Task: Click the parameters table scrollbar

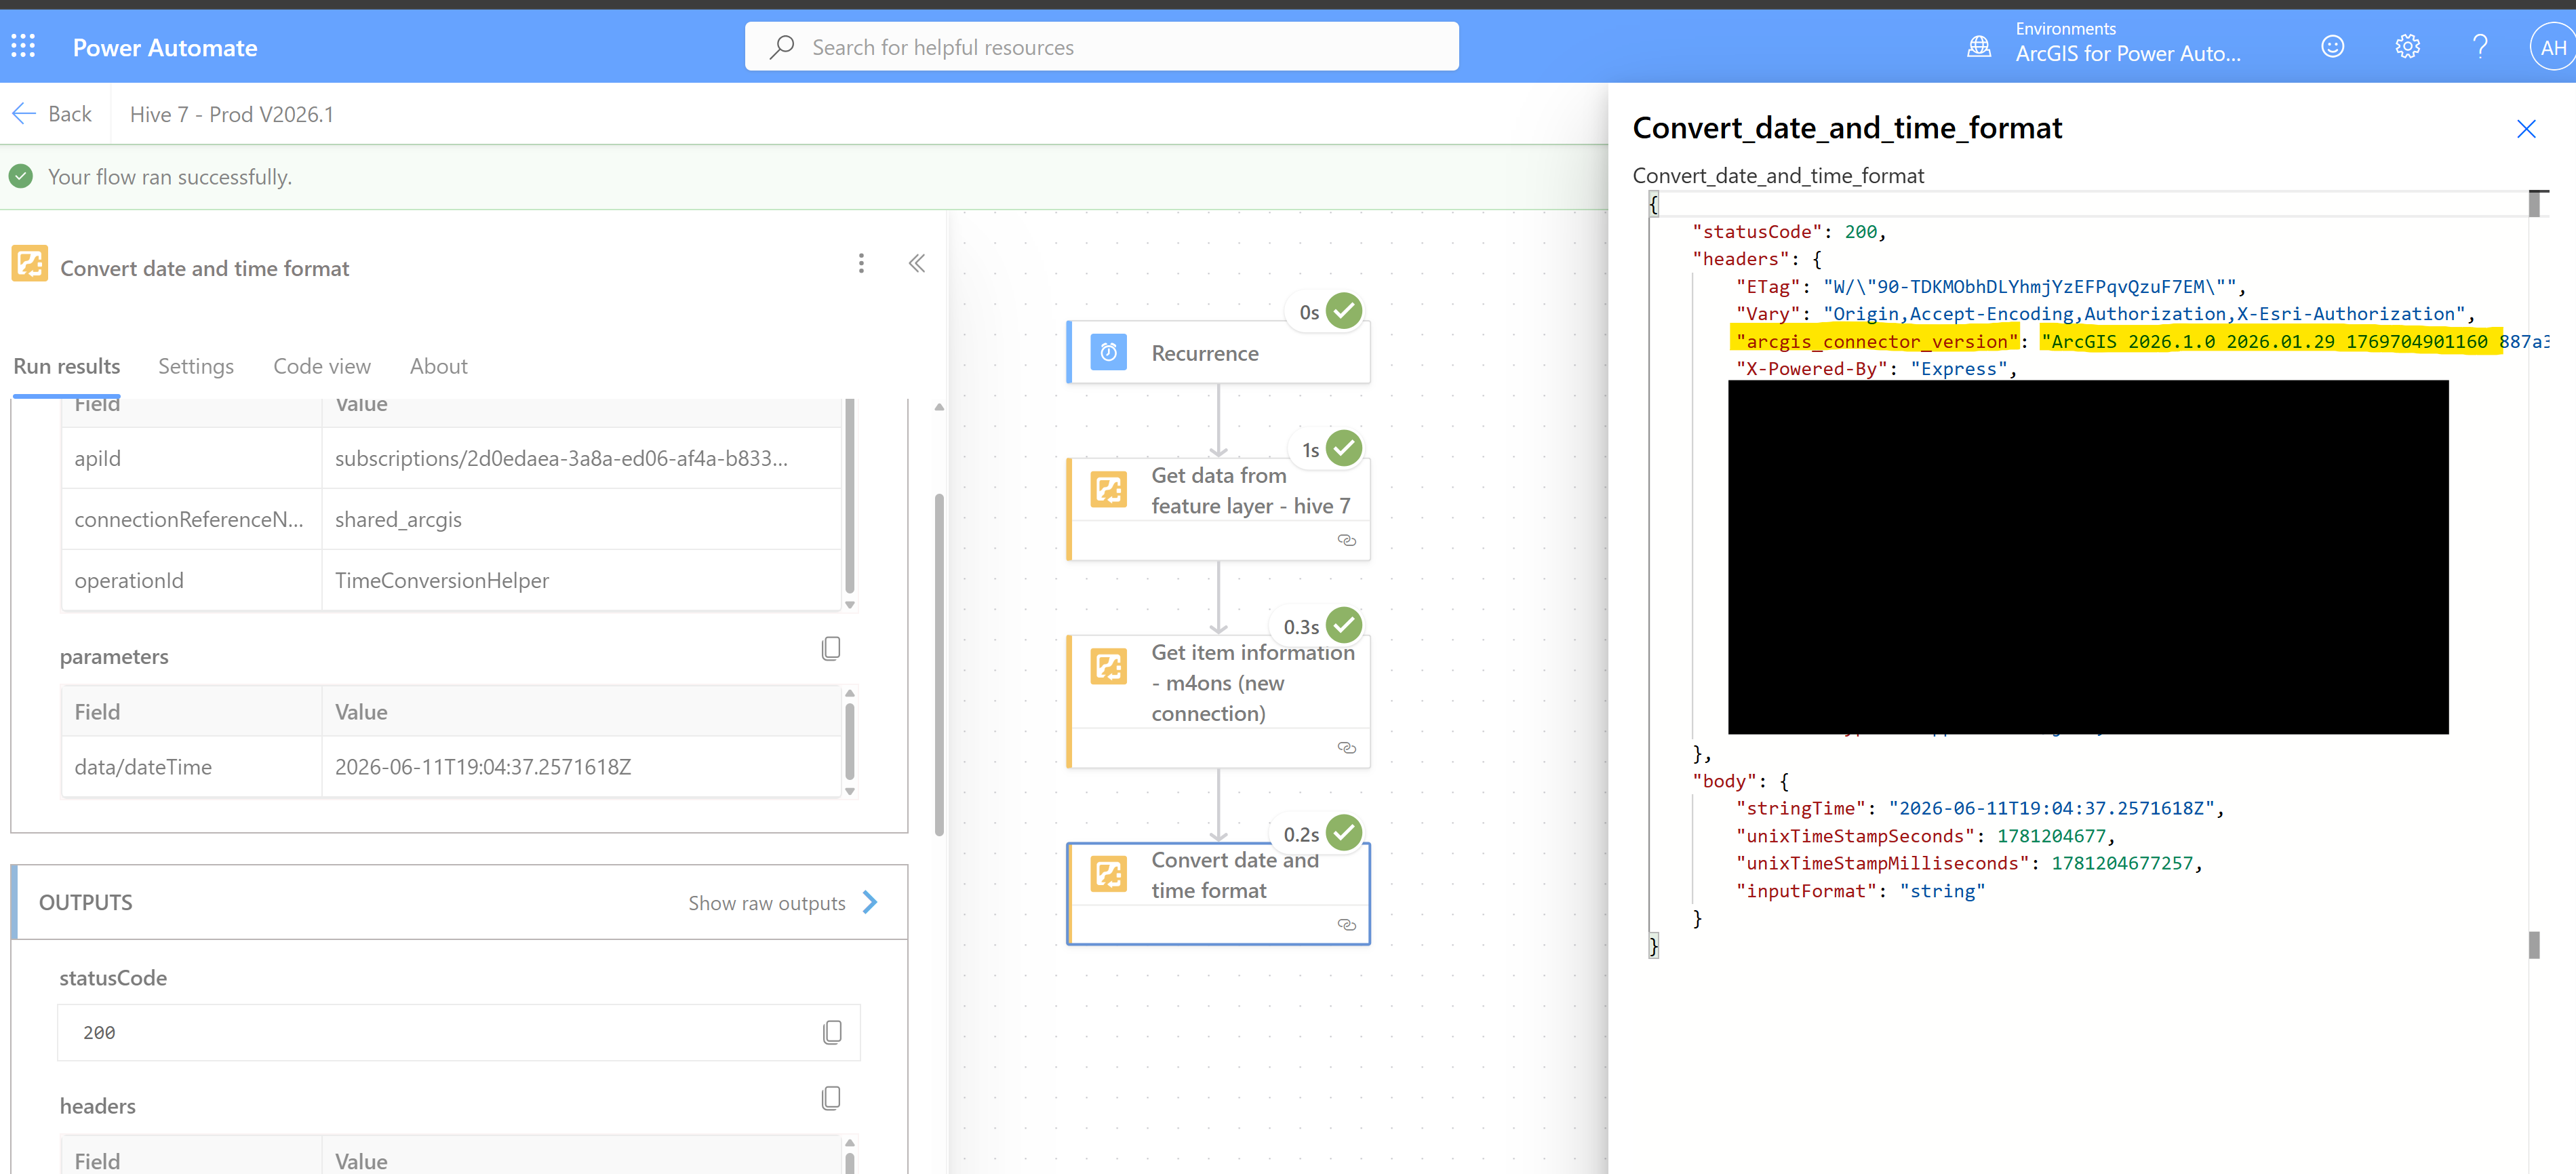Action: 850,741
